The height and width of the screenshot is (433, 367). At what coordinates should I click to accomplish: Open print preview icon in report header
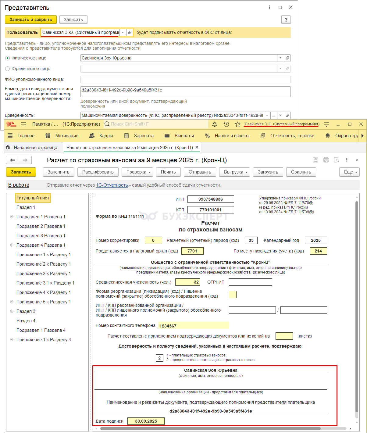tap(337, 160)
